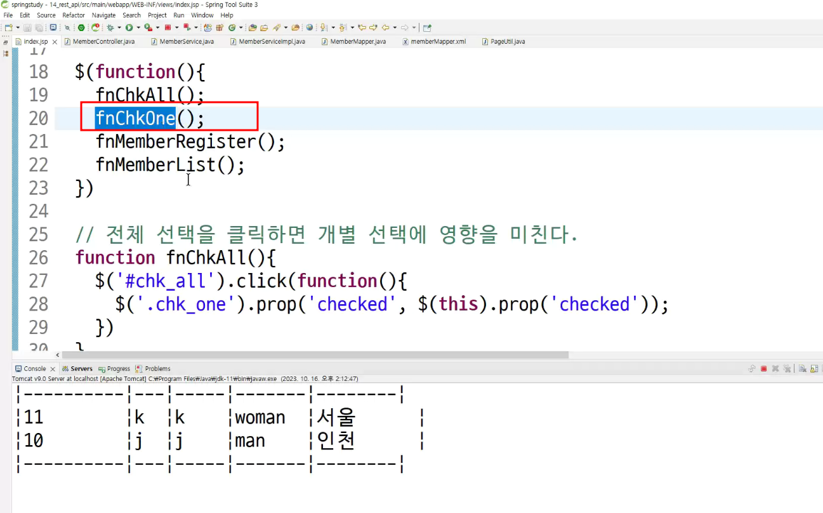Expand the Debug icon dropdown arrow

[x=119, y=28]
